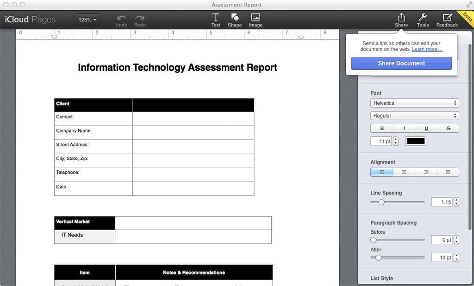Click the IT Needs cell

tap(85, 237)
